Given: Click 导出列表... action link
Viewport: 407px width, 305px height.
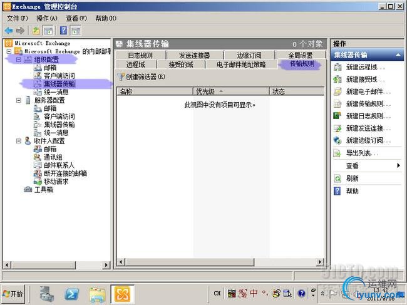Looking at the screenshot, I should tap(363, 153).
